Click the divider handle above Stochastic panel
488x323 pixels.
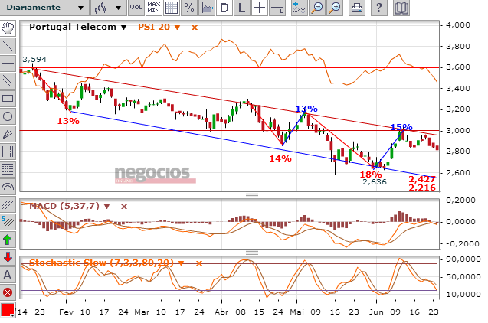(252, 253)
